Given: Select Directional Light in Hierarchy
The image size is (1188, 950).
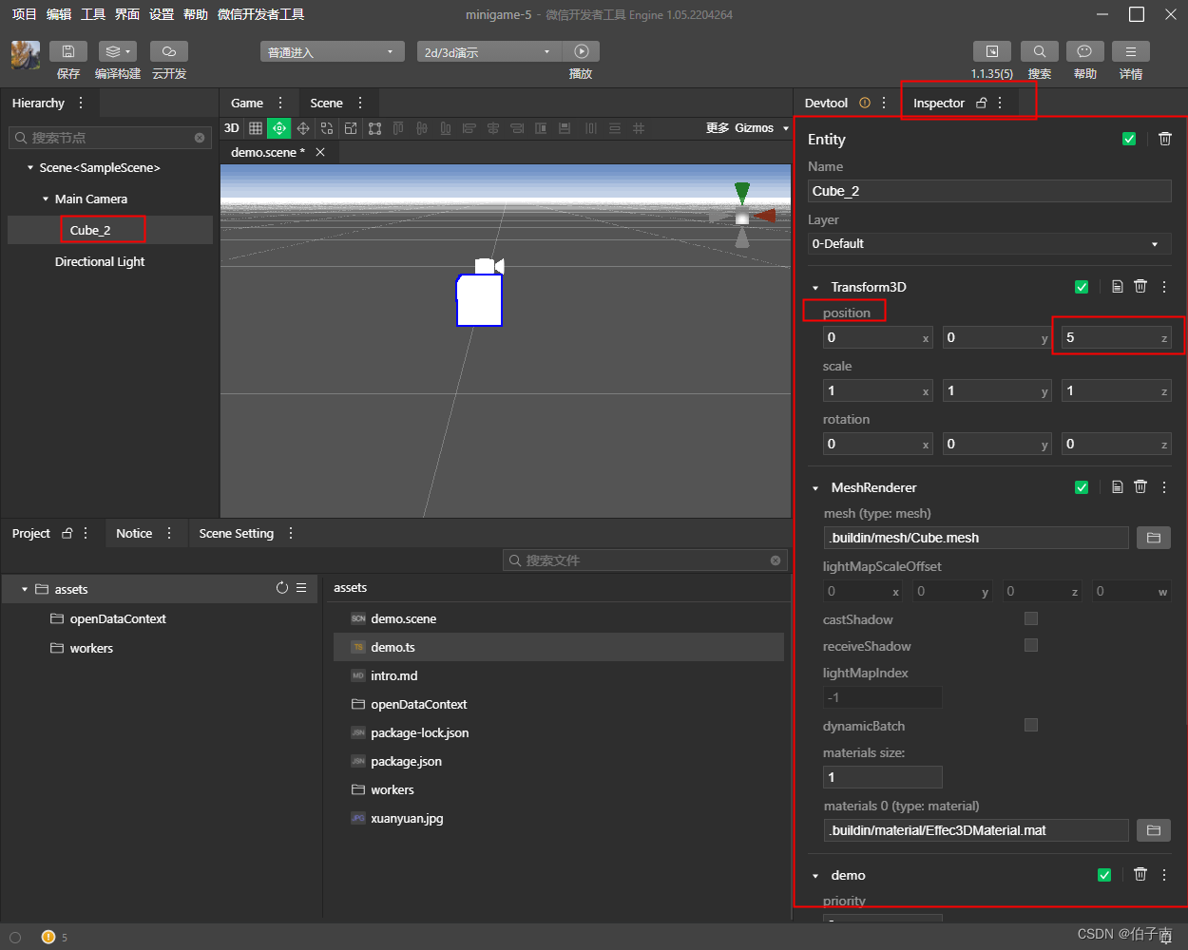Looking at the screenshot, I should 100,261.
